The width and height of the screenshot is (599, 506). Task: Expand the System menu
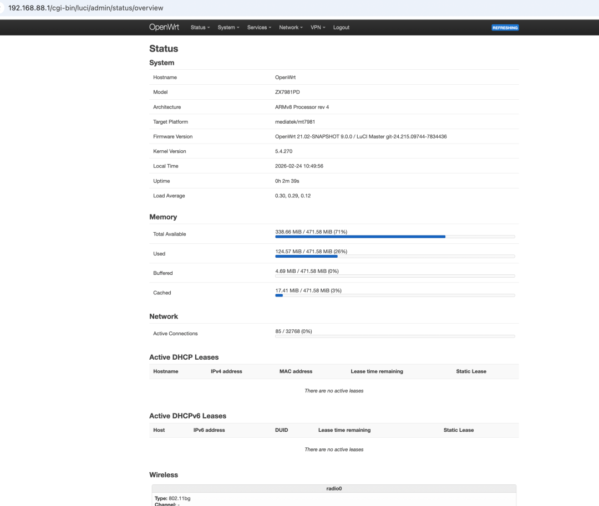pos(228,27)
